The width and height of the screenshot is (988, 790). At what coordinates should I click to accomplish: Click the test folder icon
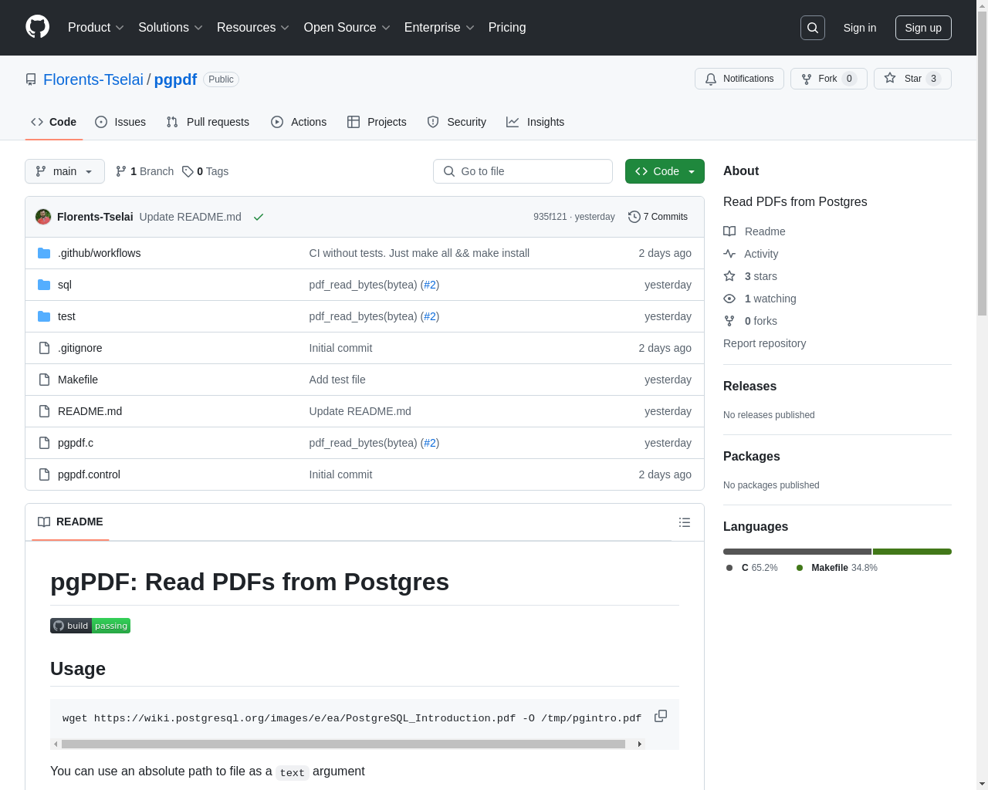pos(44,316)
